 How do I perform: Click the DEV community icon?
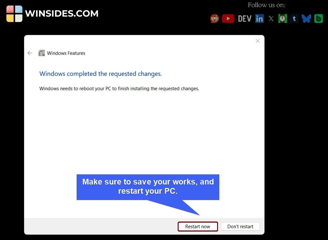point(245,19)
